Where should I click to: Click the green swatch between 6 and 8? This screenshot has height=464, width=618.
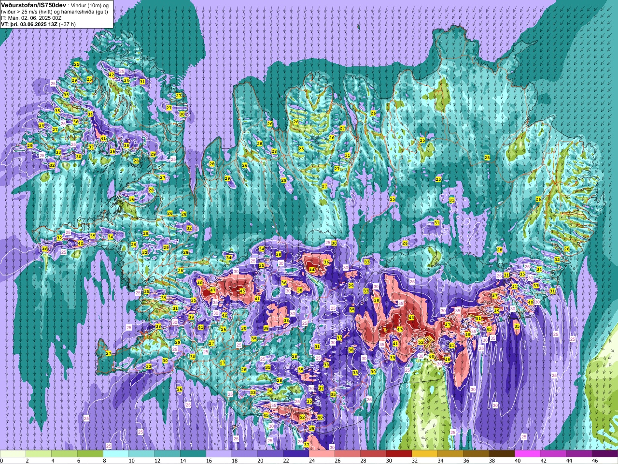point(90,454)
